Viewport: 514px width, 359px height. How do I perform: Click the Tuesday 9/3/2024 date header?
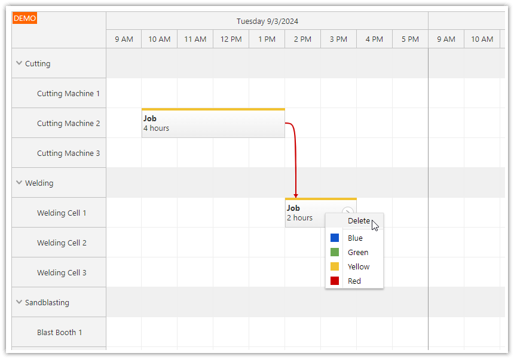click(267, 21)
